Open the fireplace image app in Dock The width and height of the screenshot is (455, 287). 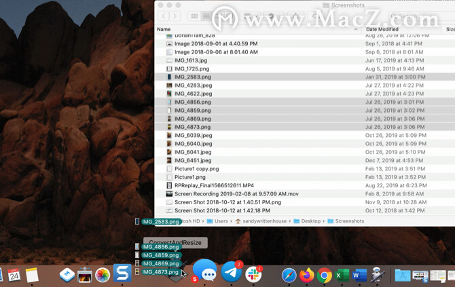pyautogui.click(x=85, y=275)
